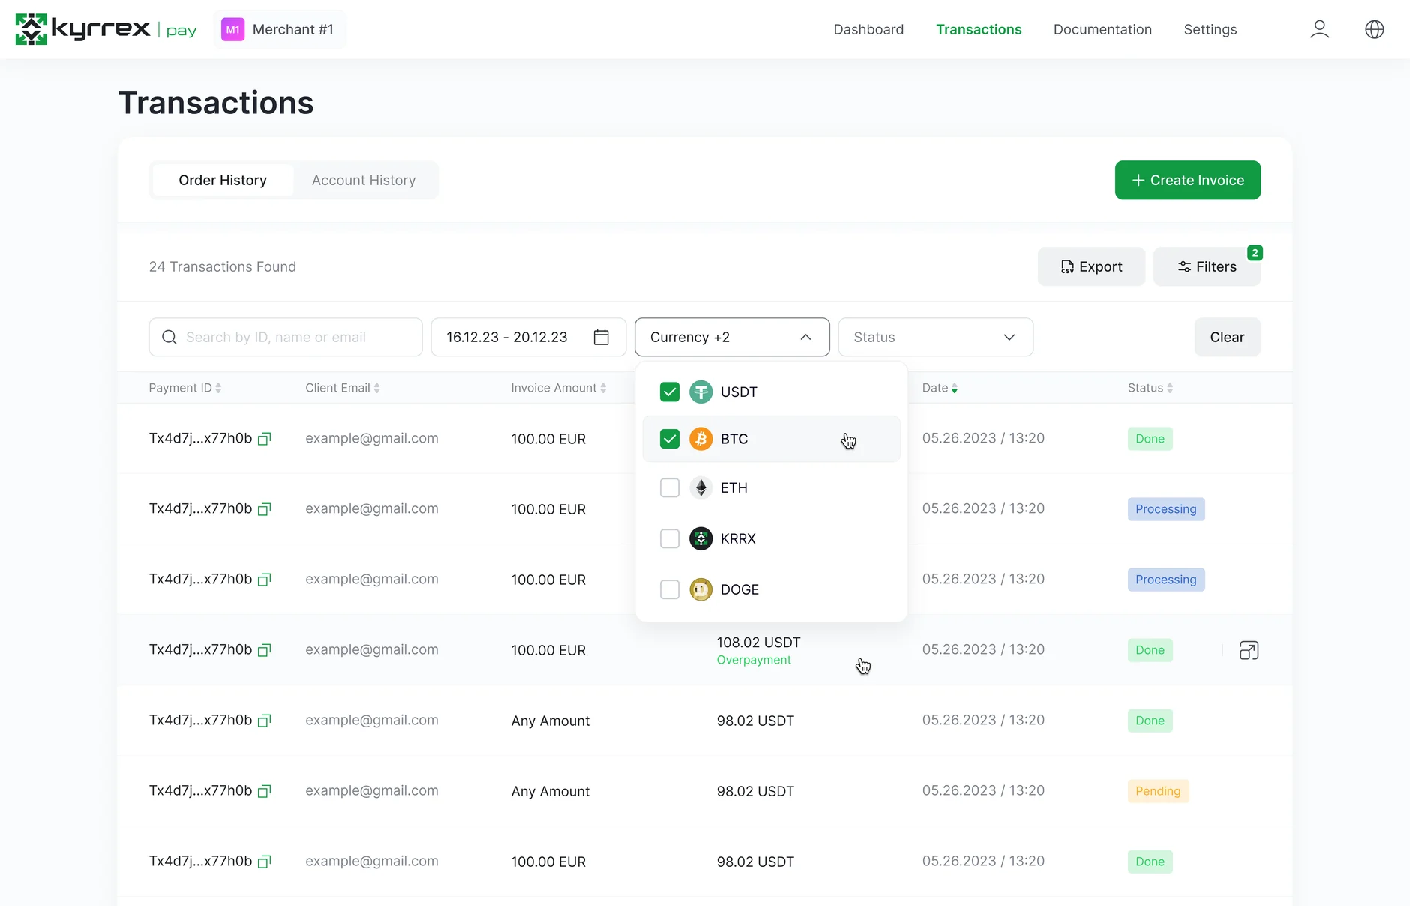
Task: Check the ETH currency checkbox
Action: pyautogui.click(x=670, y=488)
